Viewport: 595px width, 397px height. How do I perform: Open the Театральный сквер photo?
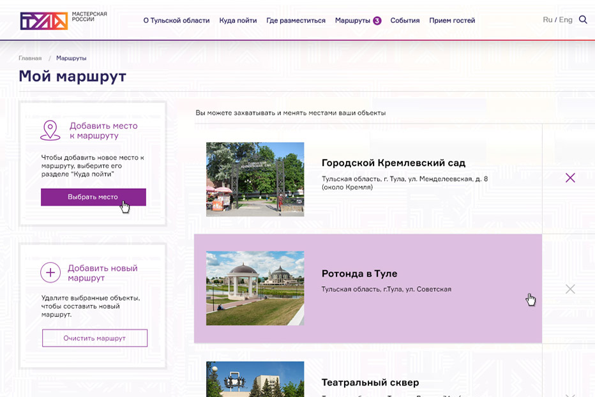[x=255, y=379]
